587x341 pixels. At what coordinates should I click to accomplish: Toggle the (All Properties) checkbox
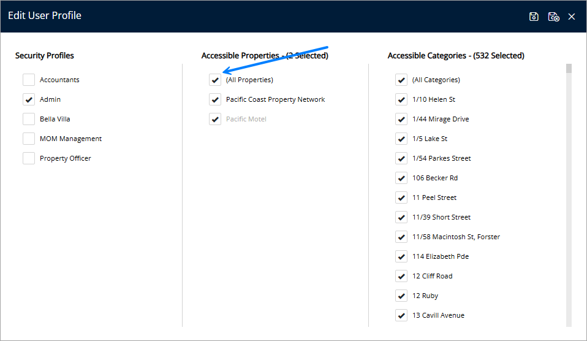point(215,80)
